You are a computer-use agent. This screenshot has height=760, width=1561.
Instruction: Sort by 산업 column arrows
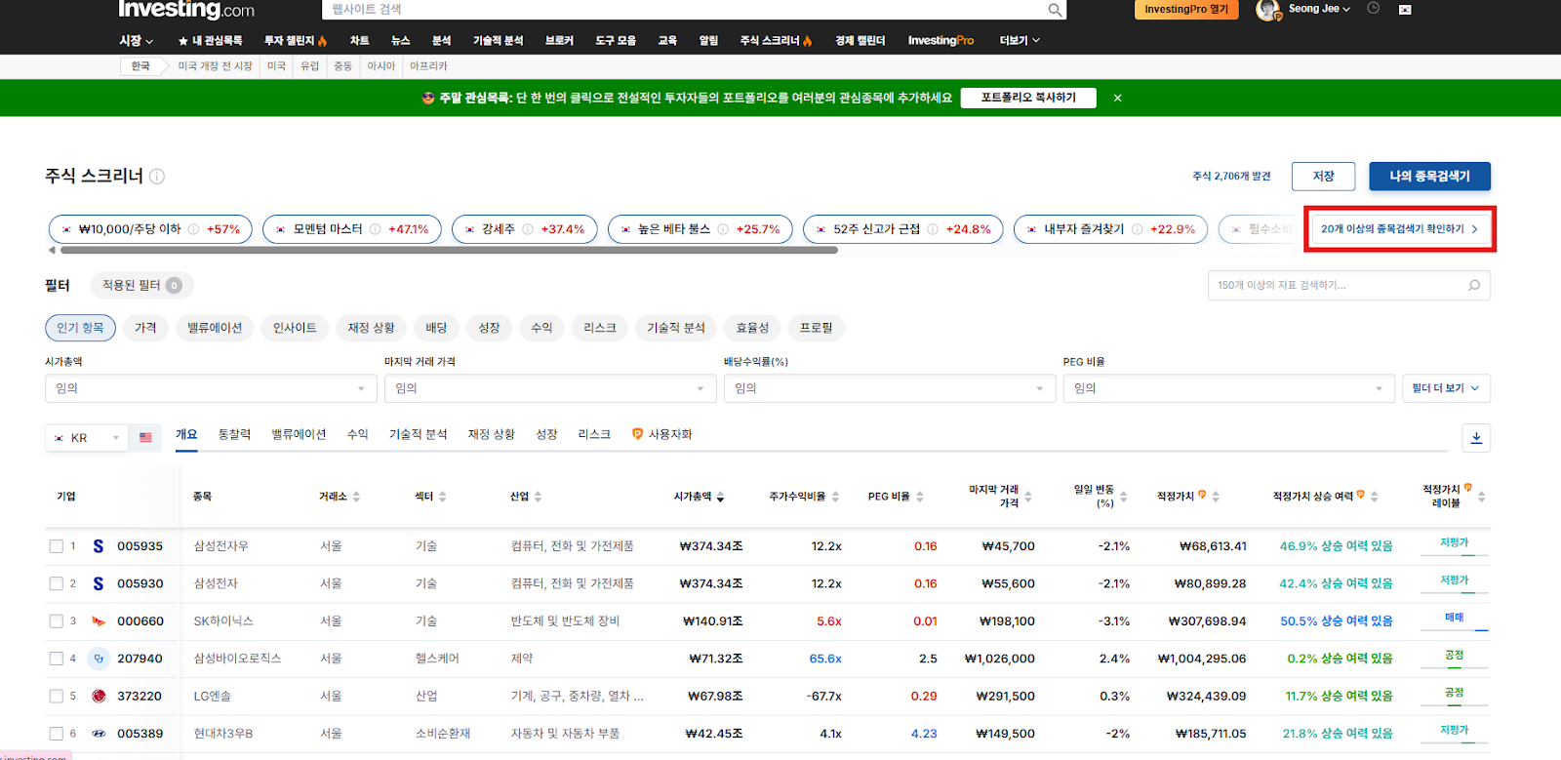tap(538, 497)
